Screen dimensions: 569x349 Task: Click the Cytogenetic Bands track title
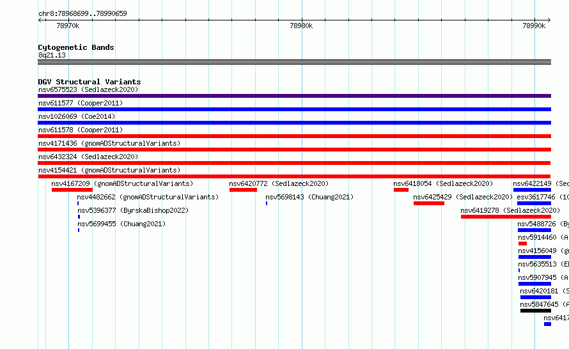tap(76, 47)
